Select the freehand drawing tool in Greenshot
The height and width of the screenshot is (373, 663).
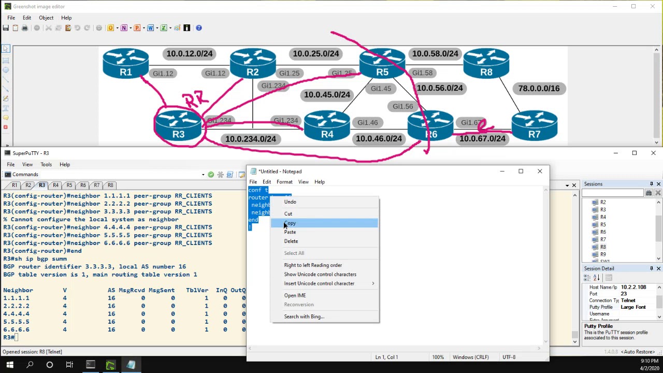[6, 98]
